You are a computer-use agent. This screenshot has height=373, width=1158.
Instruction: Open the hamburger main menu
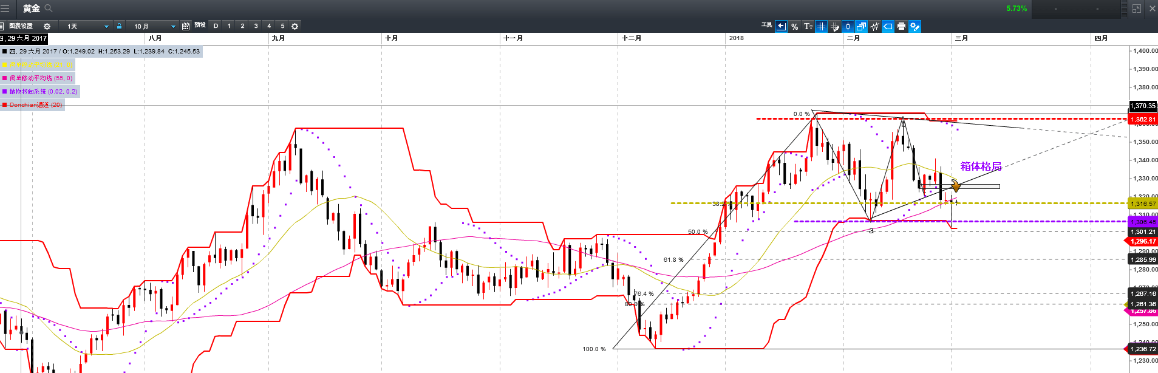[x=5, y=9]
